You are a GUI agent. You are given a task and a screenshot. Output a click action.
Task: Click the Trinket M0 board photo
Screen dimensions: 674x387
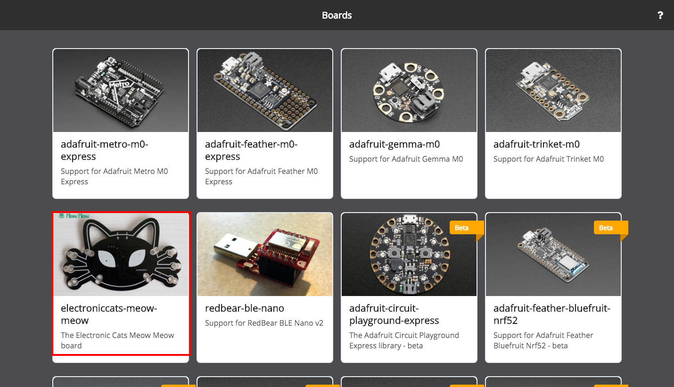(553, 90)
